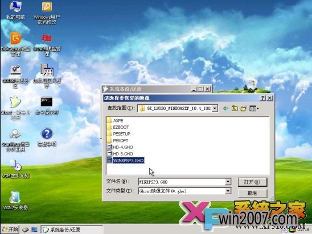Open the load custom programs desktop icon
Screen dimensions: 312x234
[47, 76]
